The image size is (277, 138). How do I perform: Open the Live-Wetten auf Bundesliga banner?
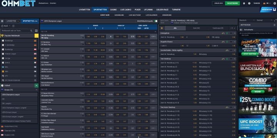[257, 67]
